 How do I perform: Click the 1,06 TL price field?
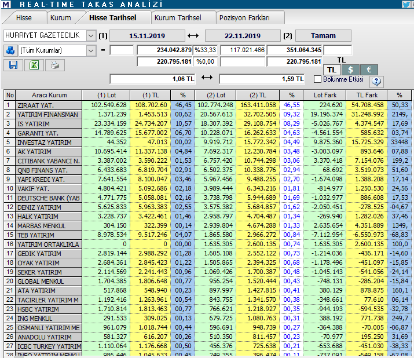pos(153,79)
